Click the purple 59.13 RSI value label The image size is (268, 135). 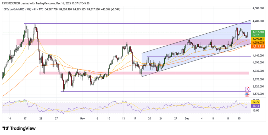coord(255,106)
